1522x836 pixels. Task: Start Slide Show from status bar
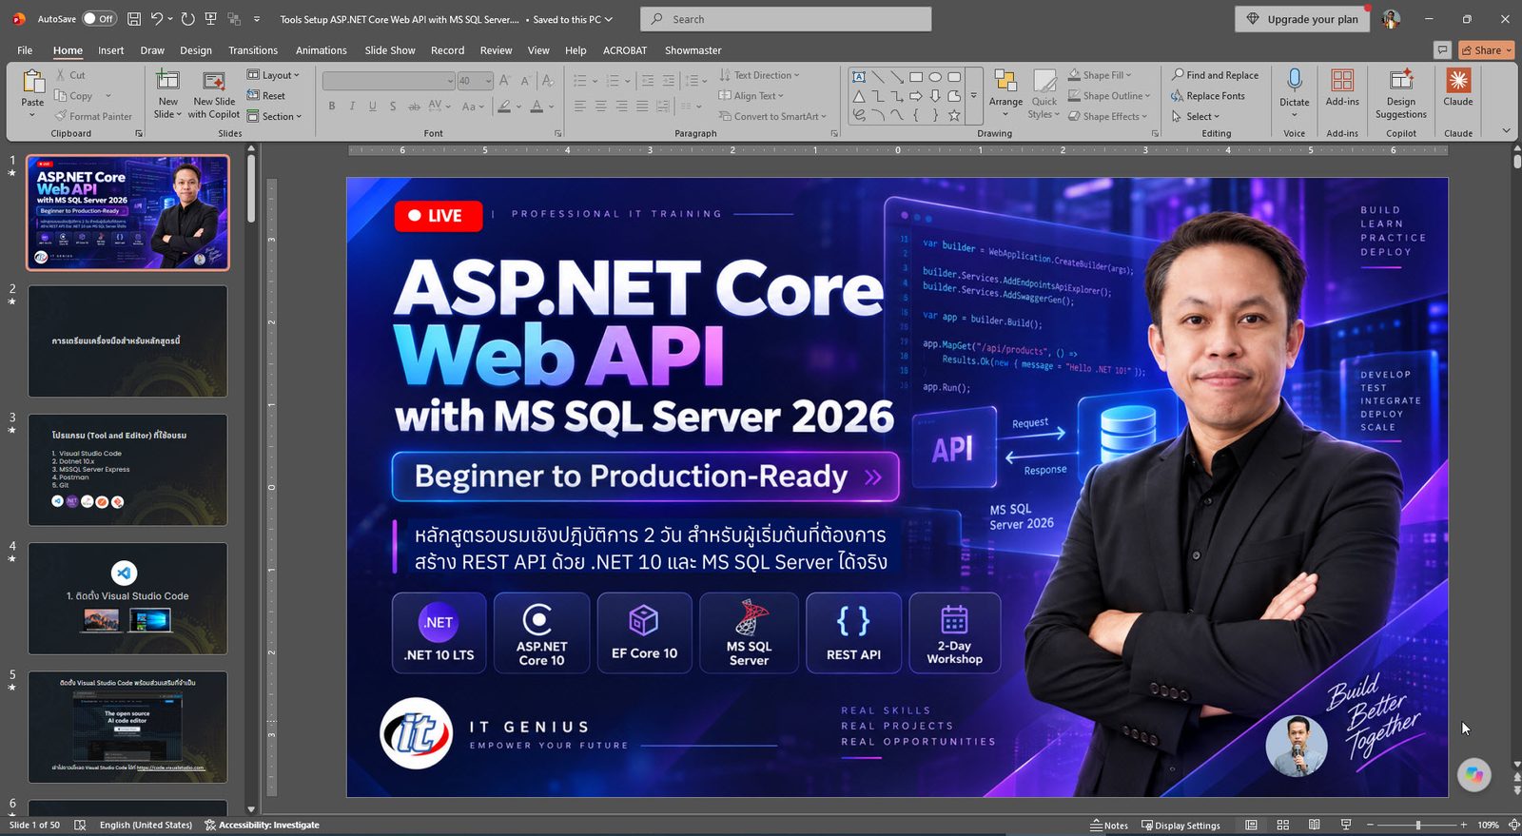pos(1345,825)
